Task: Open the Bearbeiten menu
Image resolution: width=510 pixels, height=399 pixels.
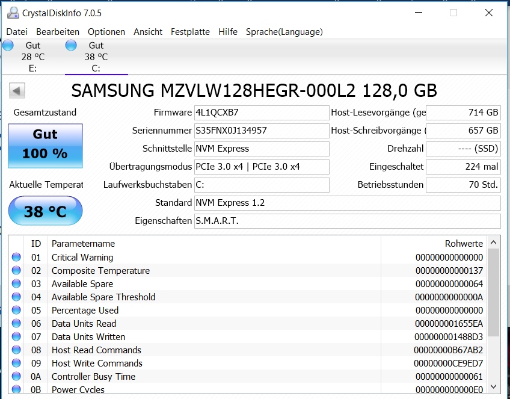Action: [58, 32]
